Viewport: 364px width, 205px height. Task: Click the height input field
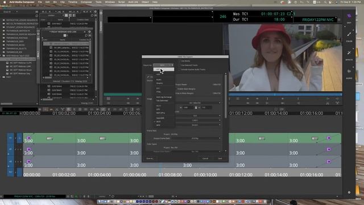coord(206,108)
